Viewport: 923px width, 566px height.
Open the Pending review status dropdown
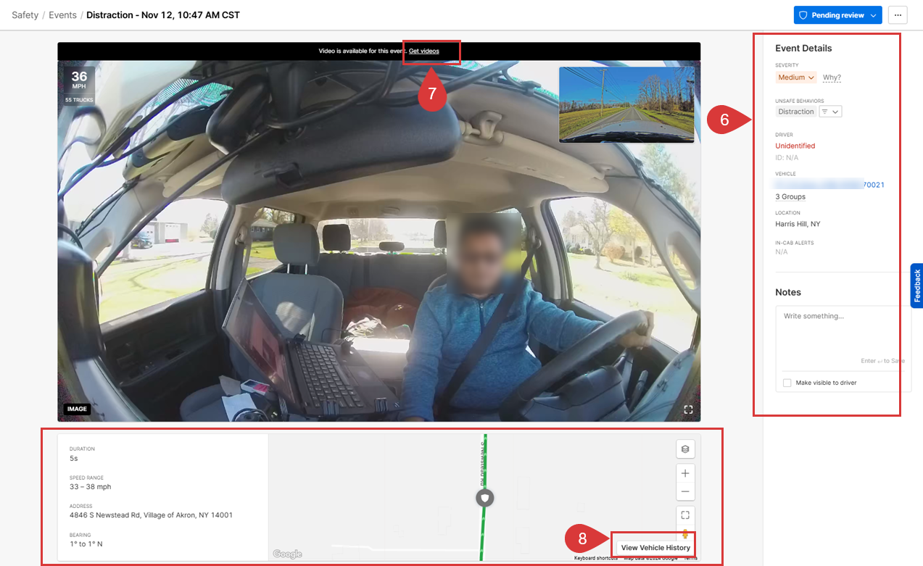(837, 15)
